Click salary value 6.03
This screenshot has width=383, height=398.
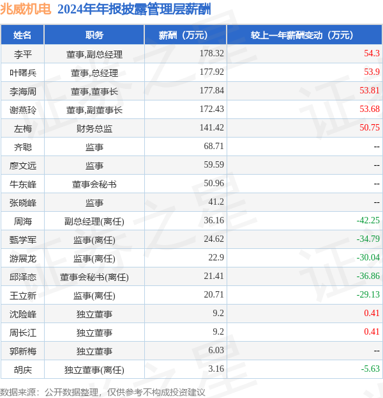click(x=216, y=350)
